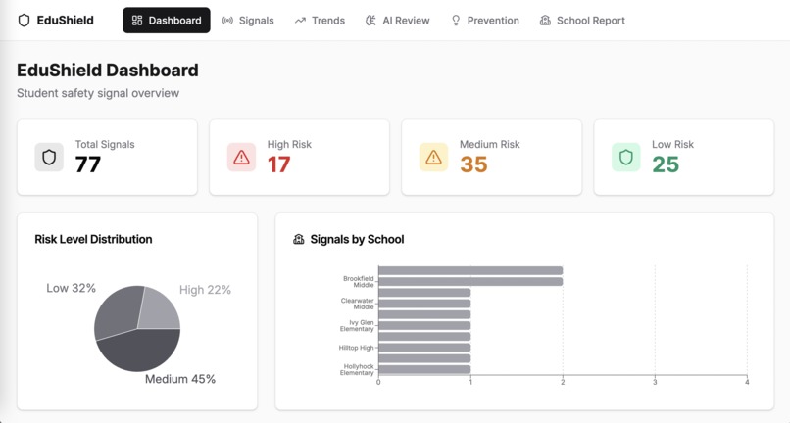Viewport: 790px width, 423px height.
Task: Select the Medium Risk 35 value
Action: pyautogui.click(x=473, y=164)
